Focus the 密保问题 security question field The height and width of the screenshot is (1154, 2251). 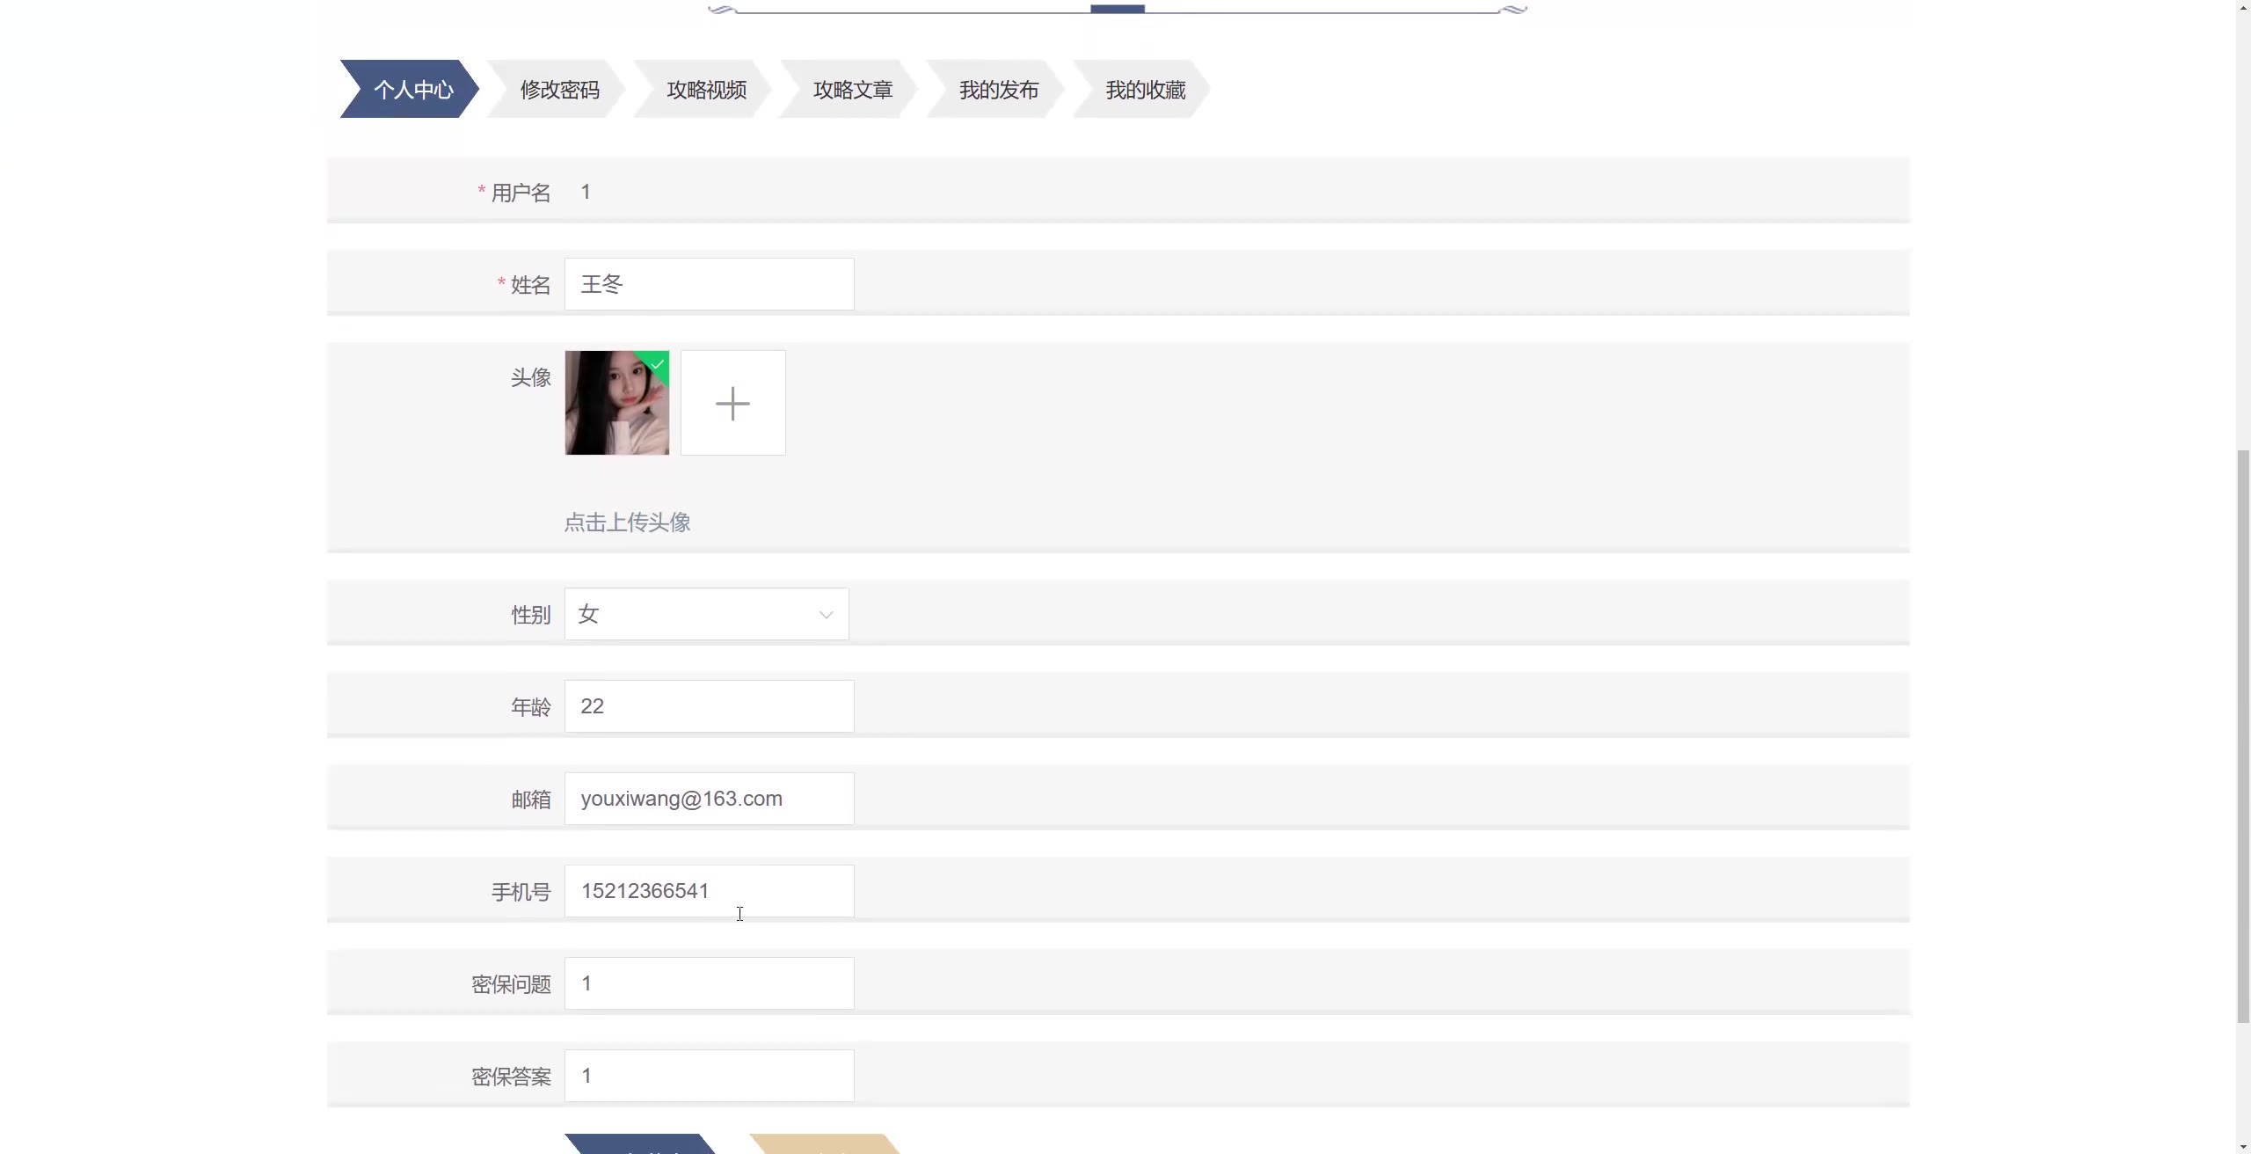[709, 983]
